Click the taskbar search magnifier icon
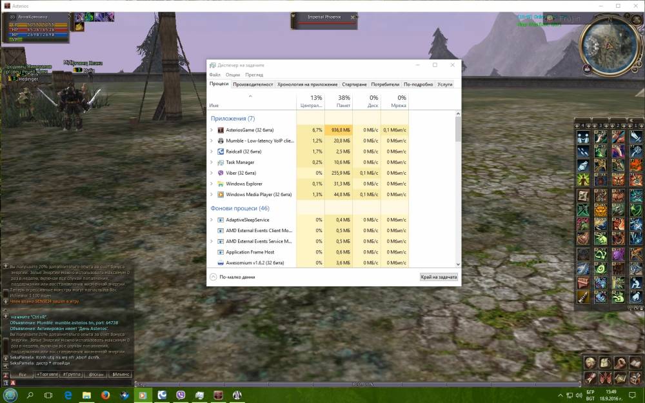Image resolution: width=645 pixels, height=403 pixels. (x=30, y=395)
